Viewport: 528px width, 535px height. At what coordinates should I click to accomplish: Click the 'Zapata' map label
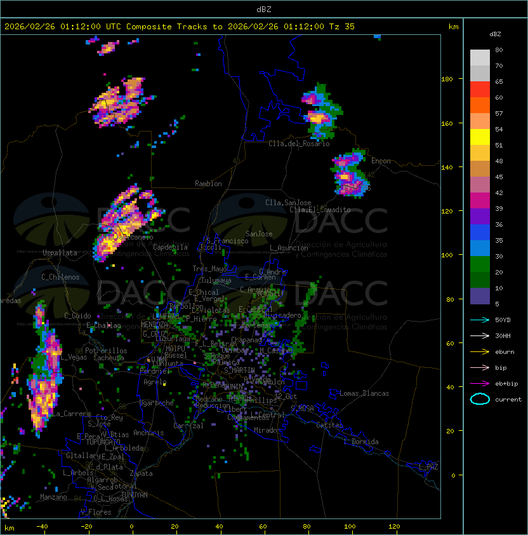pyautogui.click(x=141, y=473)
